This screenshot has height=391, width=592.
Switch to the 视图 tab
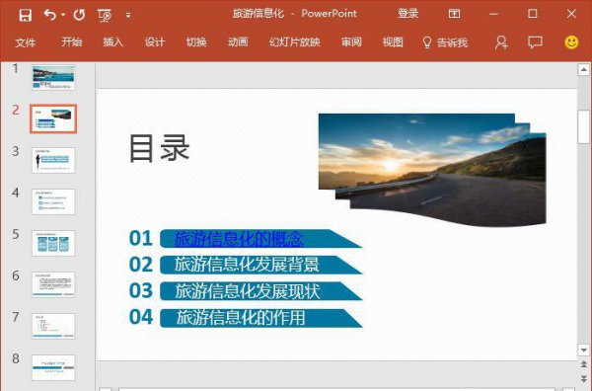pos(393,41)
